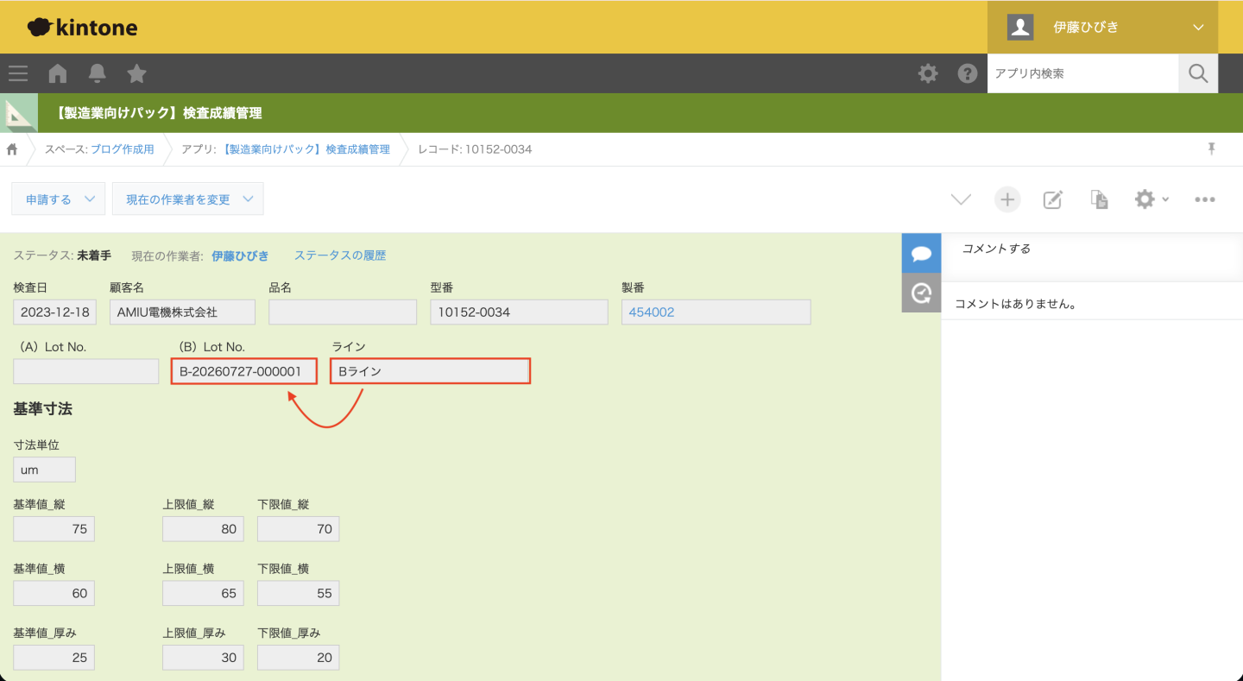Open the 454002 製番 link

(x=652, y=312)
